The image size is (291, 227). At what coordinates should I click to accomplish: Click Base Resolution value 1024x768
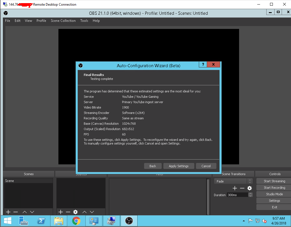click(x=129, y=124)
